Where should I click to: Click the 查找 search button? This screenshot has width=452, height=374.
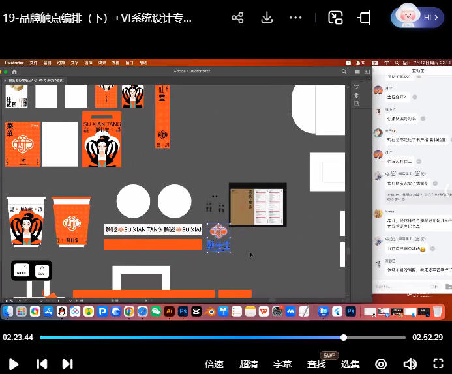[x=316, y=364]
